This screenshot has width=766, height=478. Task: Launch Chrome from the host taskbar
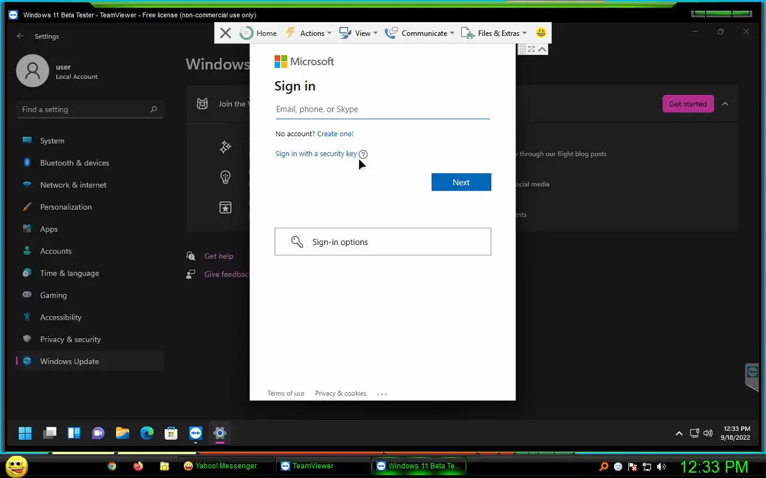point(112,466)
